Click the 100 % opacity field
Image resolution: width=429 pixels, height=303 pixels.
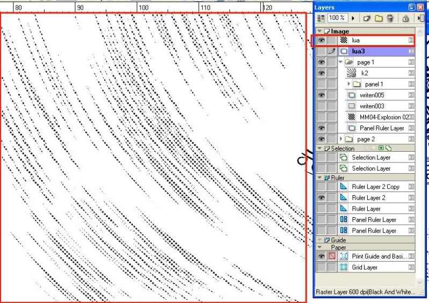[337, 18]
